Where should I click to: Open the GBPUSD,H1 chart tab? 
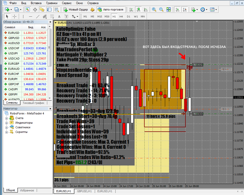tap(84, 191)
